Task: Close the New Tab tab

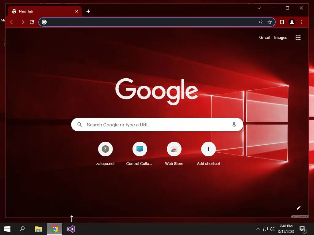Action: click(x=76, y=11)
